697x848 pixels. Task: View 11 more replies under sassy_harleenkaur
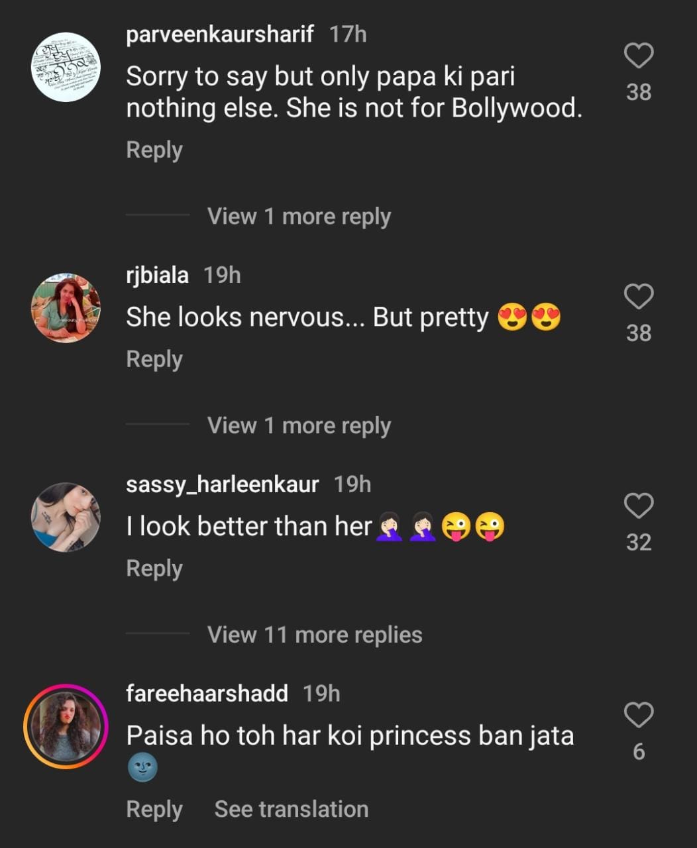pyautogui.click(x=315, y=635)
